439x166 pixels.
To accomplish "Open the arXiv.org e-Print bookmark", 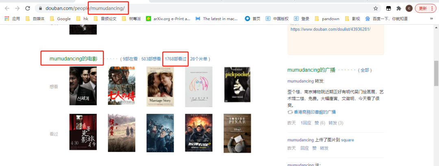I will point(168,19).
